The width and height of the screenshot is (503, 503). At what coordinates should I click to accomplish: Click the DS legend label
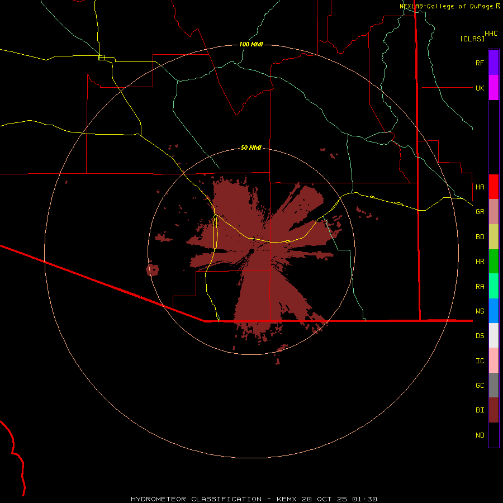point(480,336)
